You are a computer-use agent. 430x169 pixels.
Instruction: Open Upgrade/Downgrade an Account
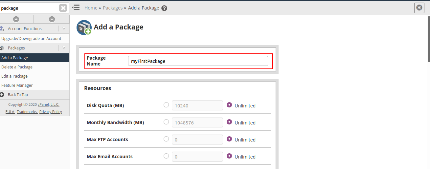tap(31, 38)
